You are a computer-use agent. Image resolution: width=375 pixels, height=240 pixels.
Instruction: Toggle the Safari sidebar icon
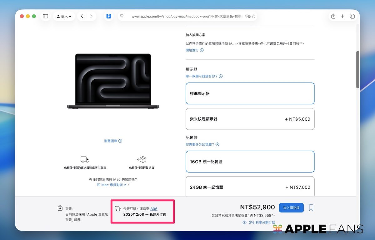click(45, 16)
